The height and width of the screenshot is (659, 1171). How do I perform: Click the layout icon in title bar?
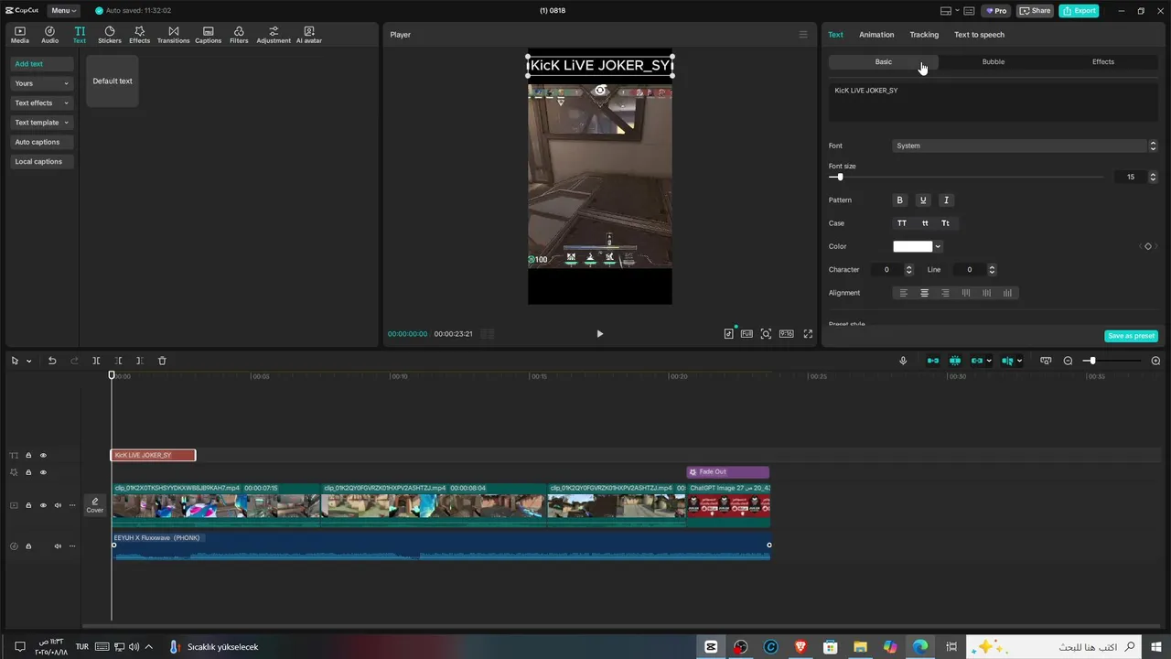[946, 11]
